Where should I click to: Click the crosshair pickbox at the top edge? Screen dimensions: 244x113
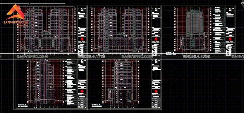click(29, 3)
